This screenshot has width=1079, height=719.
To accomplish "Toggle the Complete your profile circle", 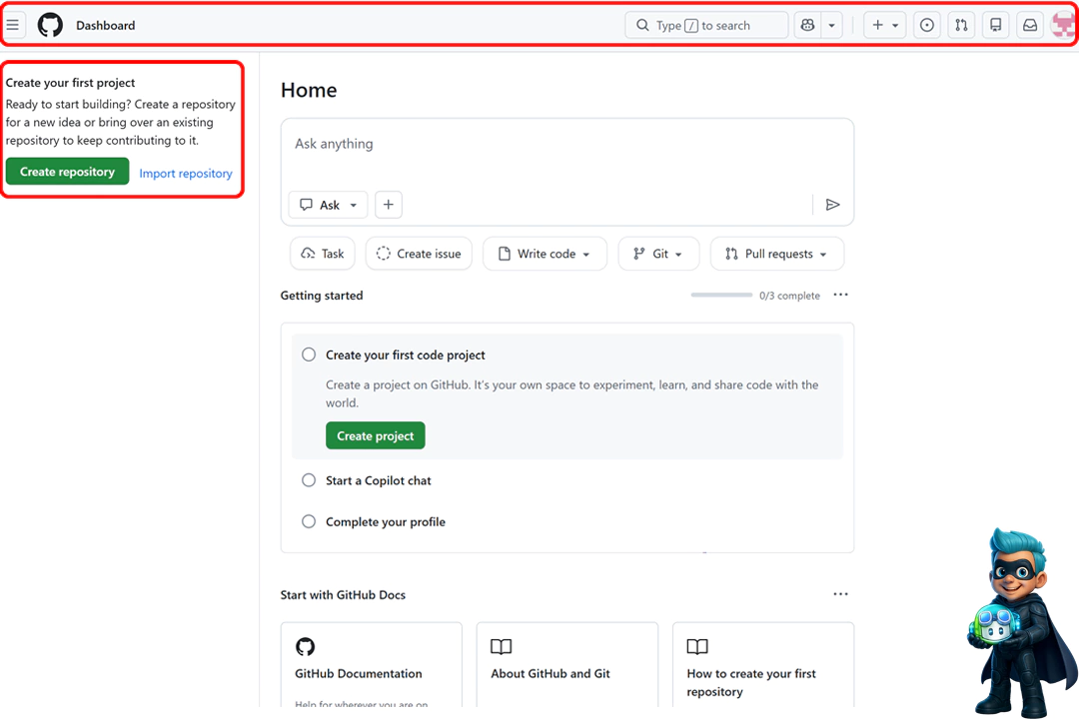I will pyautogui.click(x=309, y=521).
